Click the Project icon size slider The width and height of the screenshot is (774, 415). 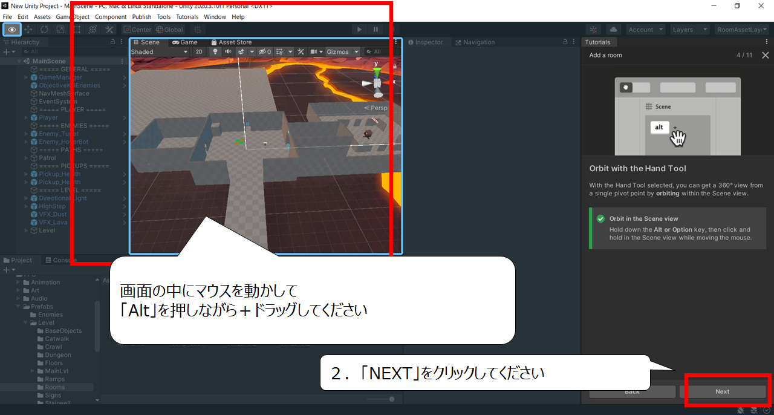point(381,399)
